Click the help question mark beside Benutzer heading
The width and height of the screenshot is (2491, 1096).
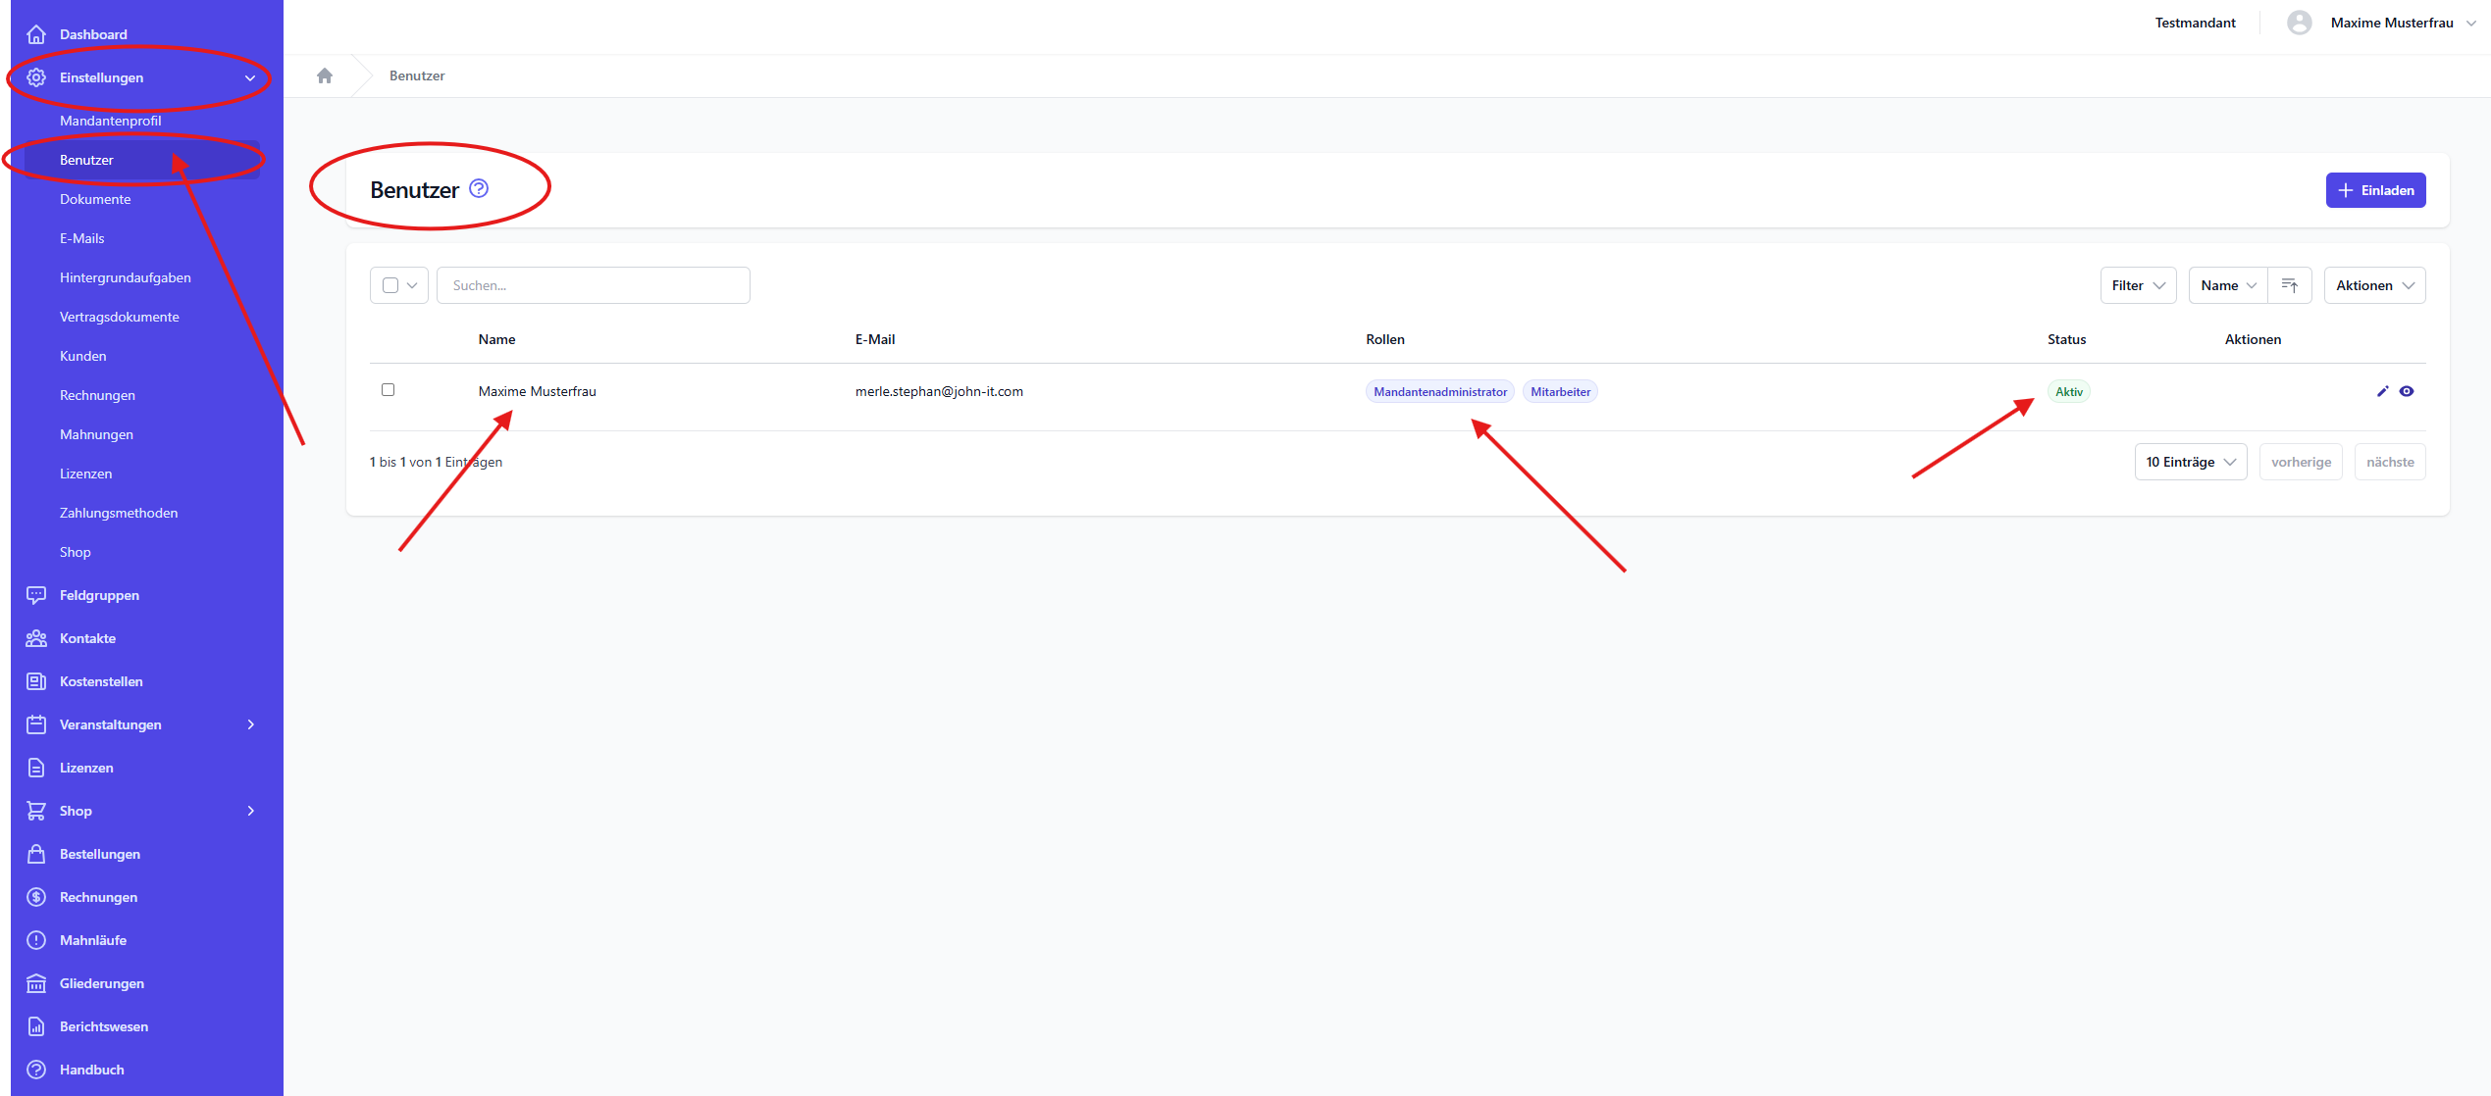[479, 188]
